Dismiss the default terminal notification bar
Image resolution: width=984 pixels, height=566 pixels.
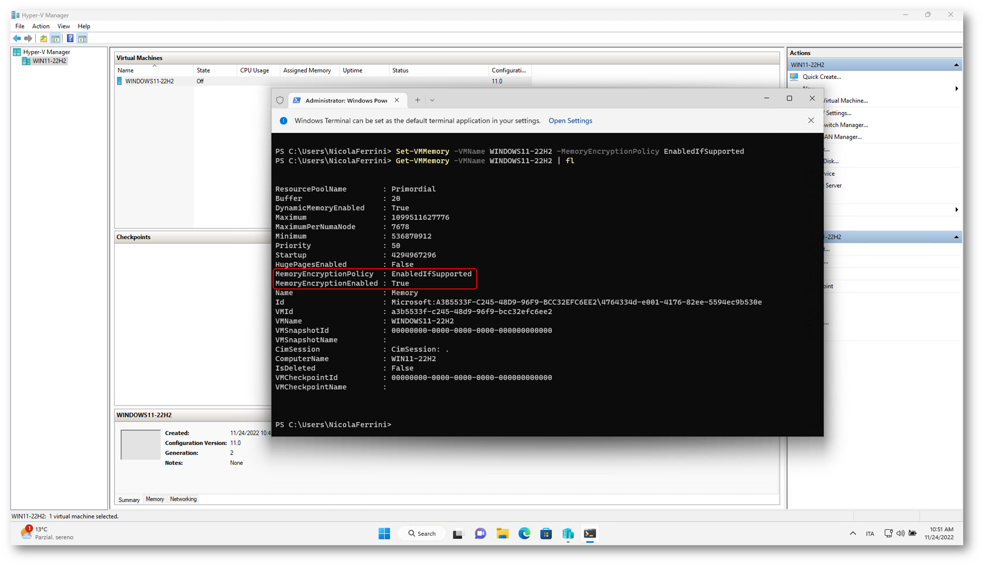[811, 120]
